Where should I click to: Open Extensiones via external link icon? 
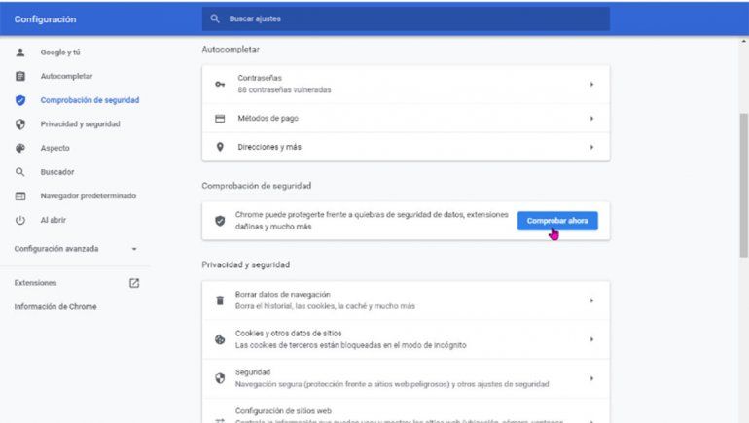click(x=134, y=283)
